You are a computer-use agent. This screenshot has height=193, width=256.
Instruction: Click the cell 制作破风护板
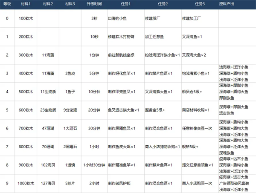click(119, 183)
